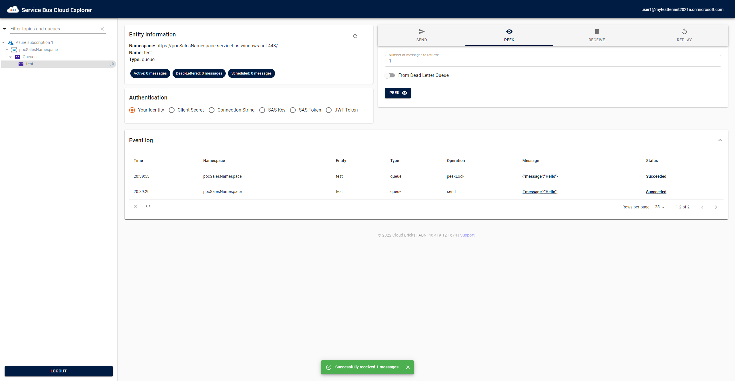This screenshot has width=735, height=381.
Task: Switch to the REPLAY tab
Action: 684,36
